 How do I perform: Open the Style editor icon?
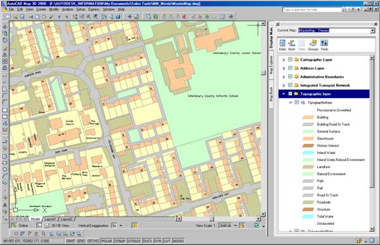pyautogui.click(x=291, y=45)
